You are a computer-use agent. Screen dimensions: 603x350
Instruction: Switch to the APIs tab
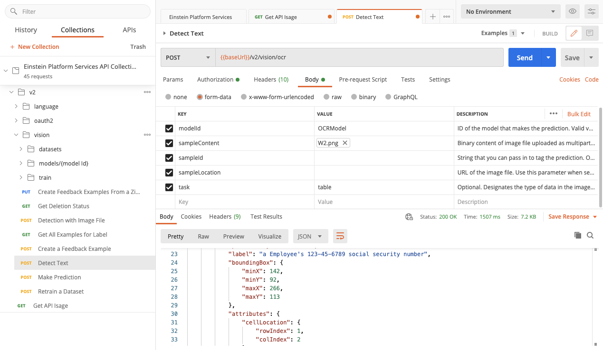[x=129, y=30]
